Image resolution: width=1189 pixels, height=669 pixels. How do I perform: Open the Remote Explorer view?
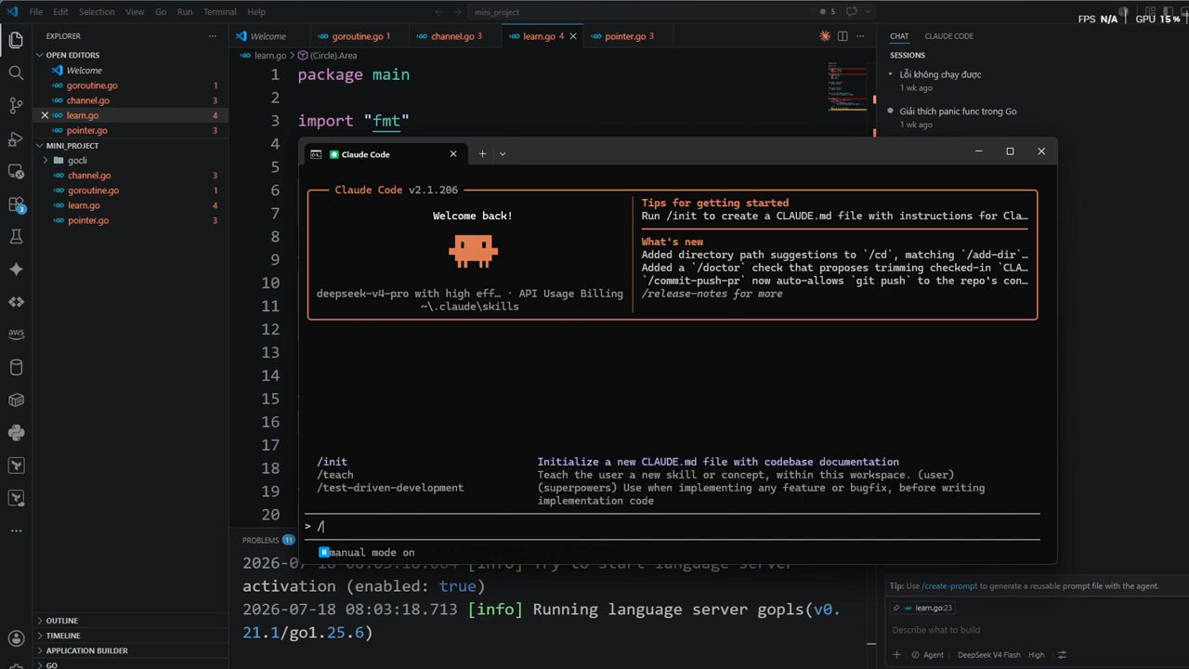click(x=16, y=172)
